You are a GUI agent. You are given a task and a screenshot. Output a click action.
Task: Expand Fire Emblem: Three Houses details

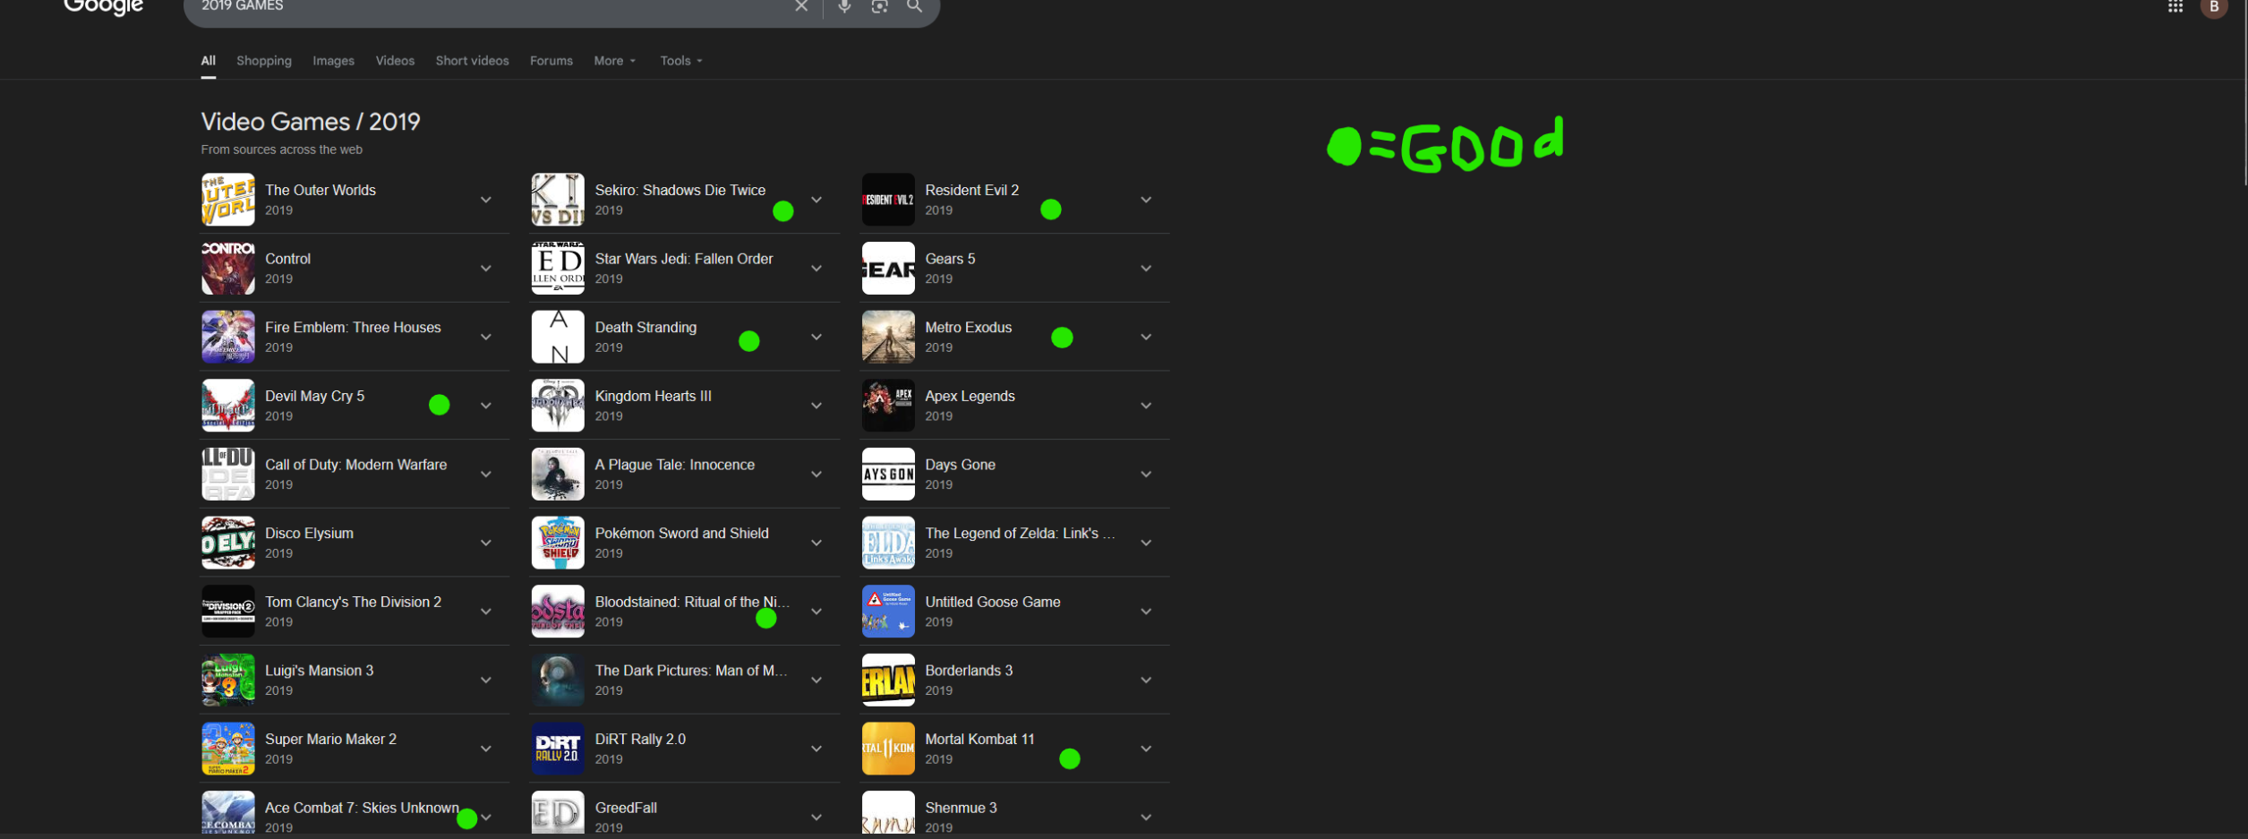[486, 338]
